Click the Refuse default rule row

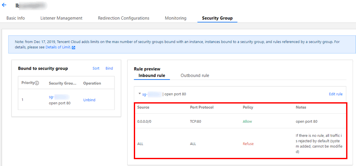(240, 144)
